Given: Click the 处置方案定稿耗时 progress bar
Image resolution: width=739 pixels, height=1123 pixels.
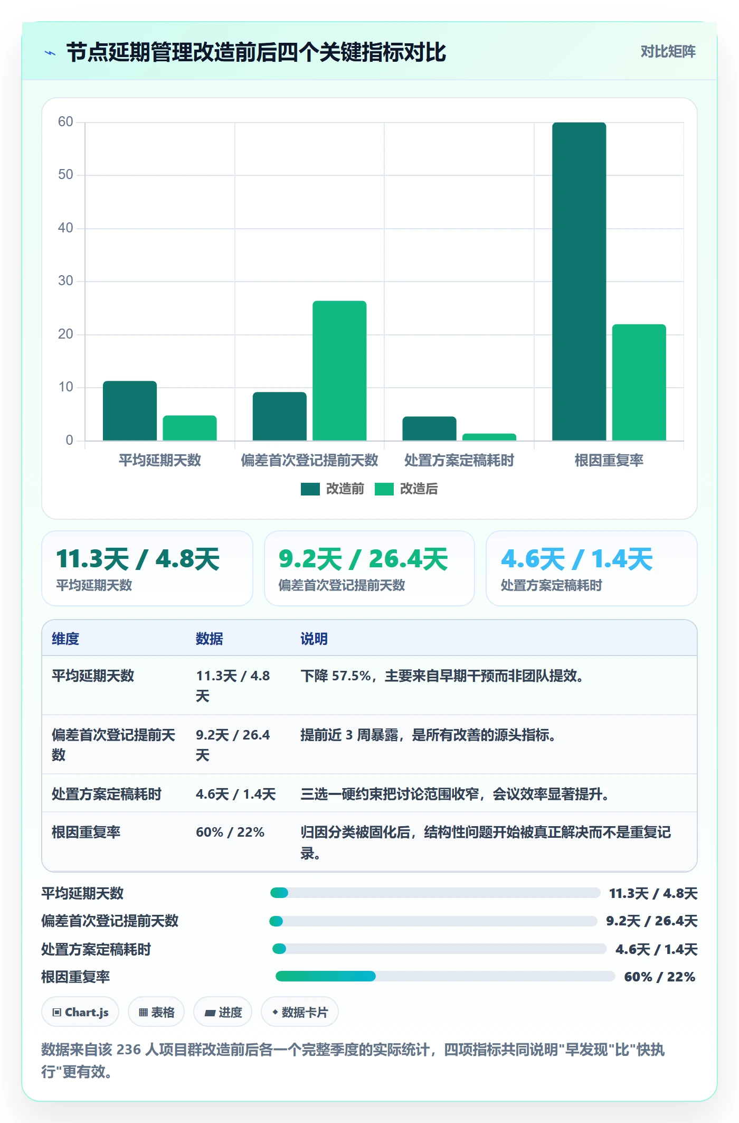Looking at the screenshot, I should point(440,949).
